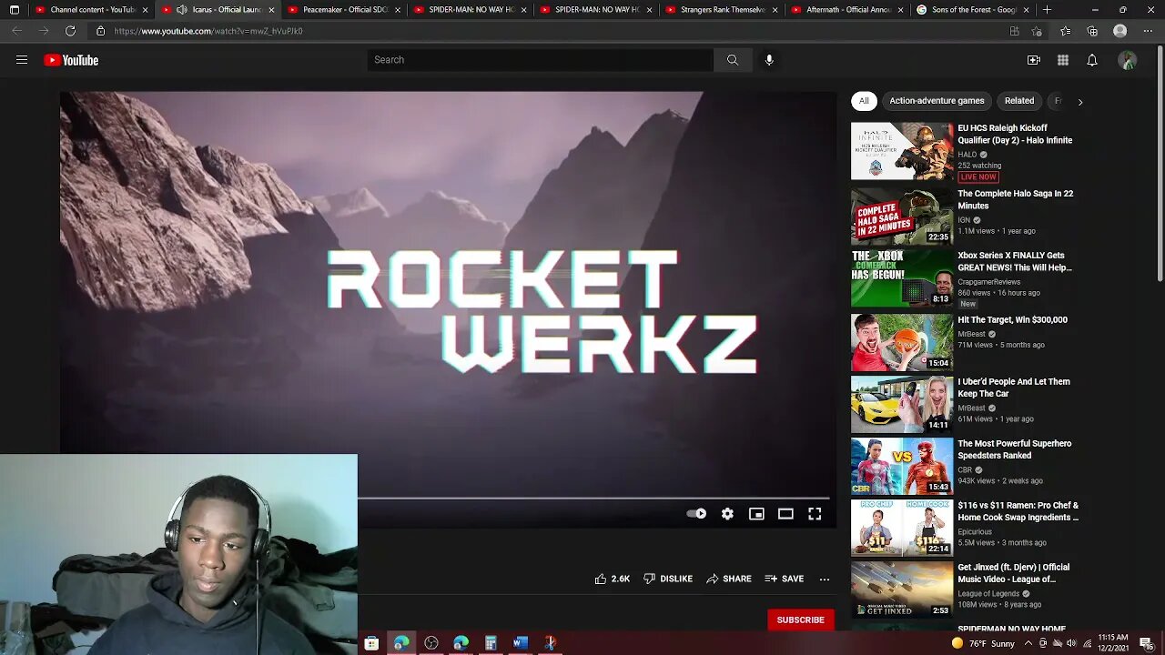Screen dimensions: 1165x655
Task: Click the video progress bar
Action: tap(593, 498)
